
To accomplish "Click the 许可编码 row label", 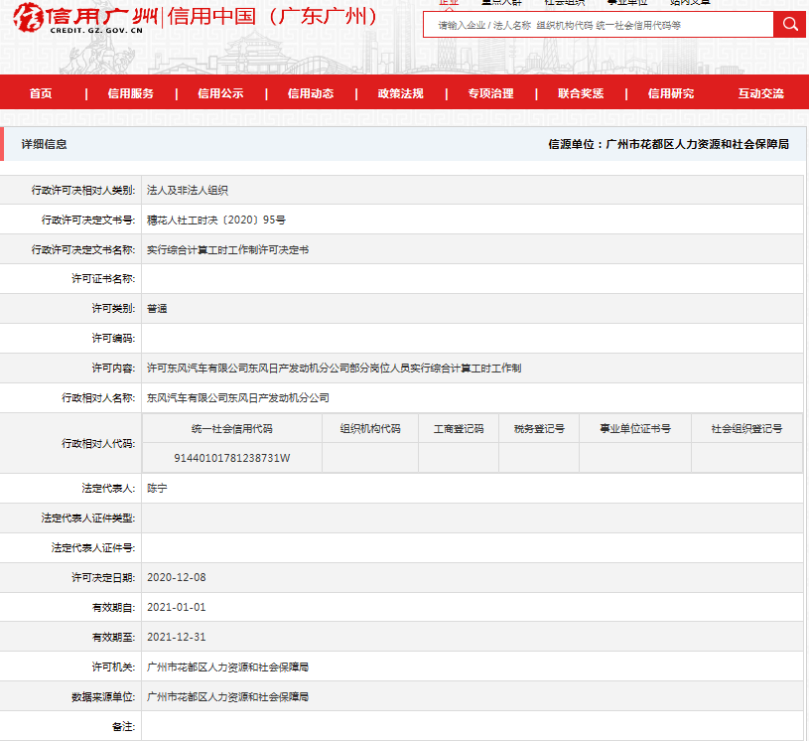I will point(113,339).
